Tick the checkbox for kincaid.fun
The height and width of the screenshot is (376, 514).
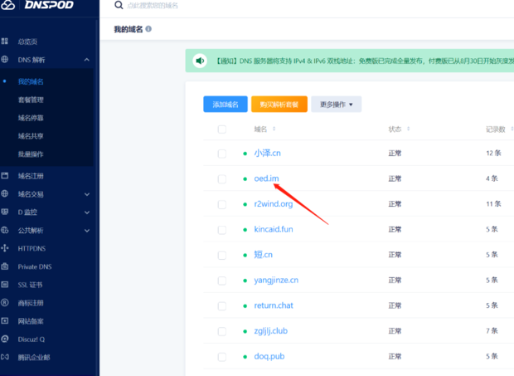point(222,230)
